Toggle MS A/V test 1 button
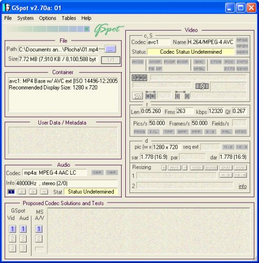This screenshot has height=263, width=259. (x=39, y=229)
